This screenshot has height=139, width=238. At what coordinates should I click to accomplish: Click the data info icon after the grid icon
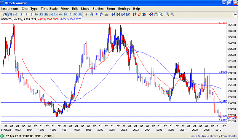click(97, 14)
